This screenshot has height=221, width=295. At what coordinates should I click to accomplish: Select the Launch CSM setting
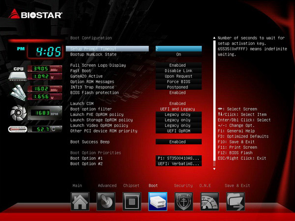point(83,104)
